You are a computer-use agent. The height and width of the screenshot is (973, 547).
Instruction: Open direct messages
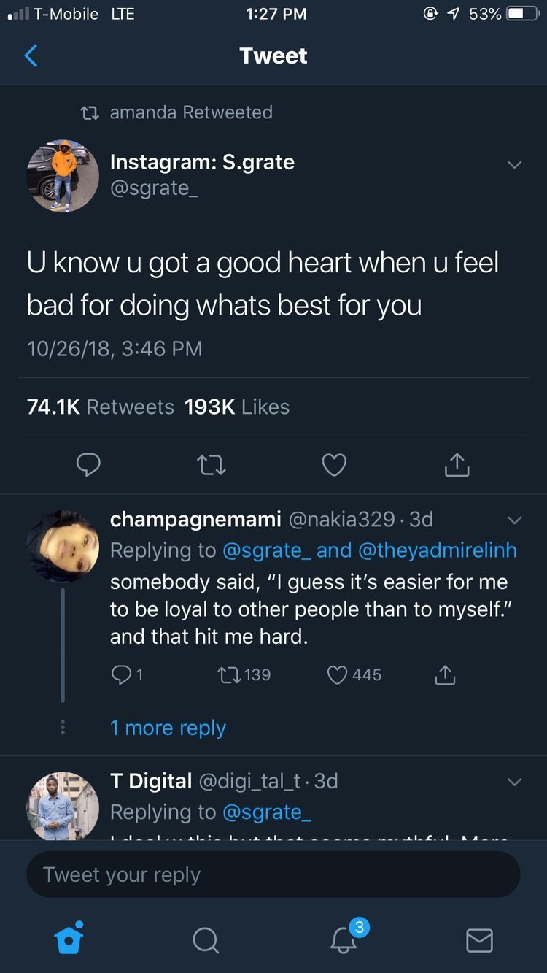pyautogui.click(x=479, y=941)
